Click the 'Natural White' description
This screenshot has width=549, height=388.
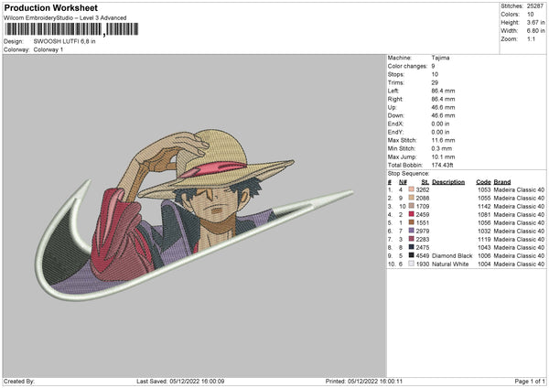[450, 264]
